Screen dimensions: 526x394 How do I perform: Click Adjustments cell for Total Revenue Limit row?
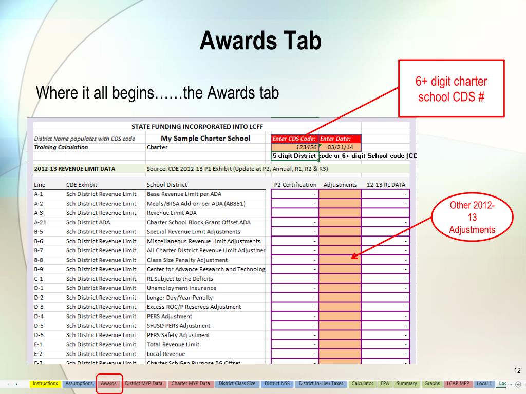[x=340, y=344]
